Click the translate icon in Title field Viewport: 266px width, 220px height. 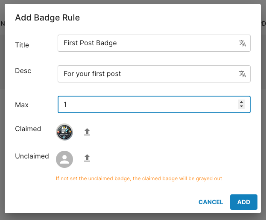pos(242,43)
